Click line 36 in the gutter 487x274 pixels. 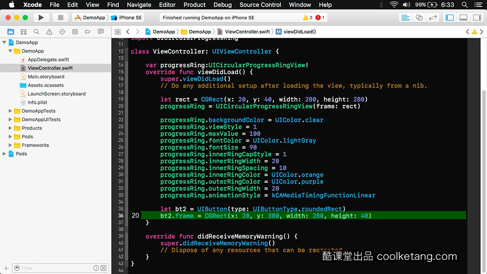click(120, 216)
